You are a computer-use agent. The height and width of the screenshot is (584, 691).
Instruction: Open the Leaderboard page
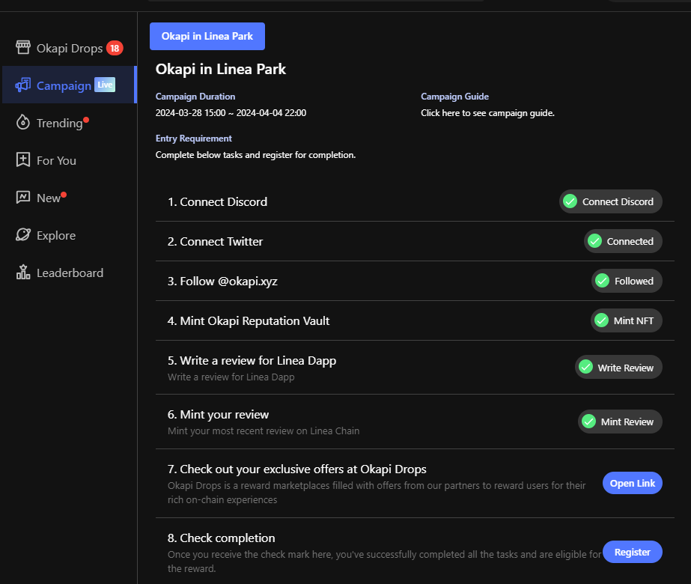tap(70, 273)
